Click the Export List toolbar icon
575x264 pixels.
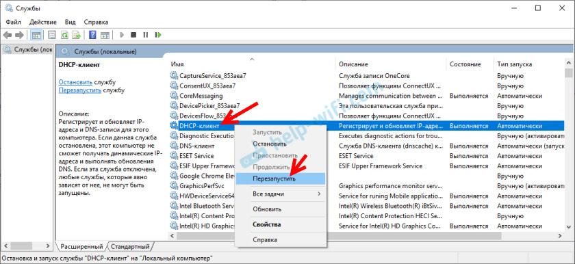76,35
